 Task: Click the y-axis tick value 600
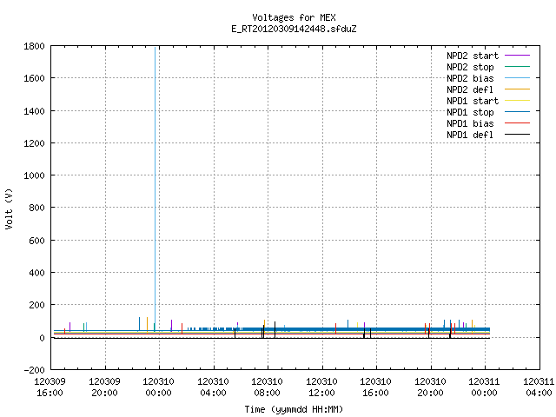[36, 241]
